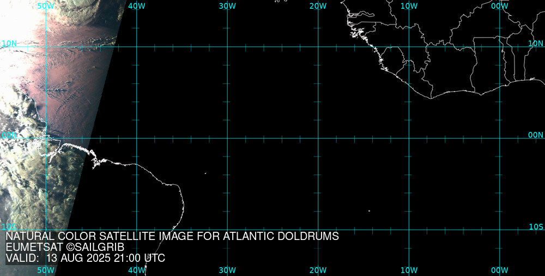545x276 pixels.
Task: Click the '40W' longitude label along the bottom edge
Action: pos(137,271)
